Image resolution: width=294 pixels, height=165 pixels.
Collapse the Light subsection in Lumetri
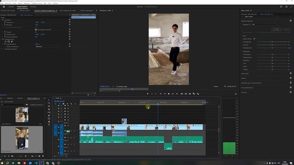click(x=242, y=51)
